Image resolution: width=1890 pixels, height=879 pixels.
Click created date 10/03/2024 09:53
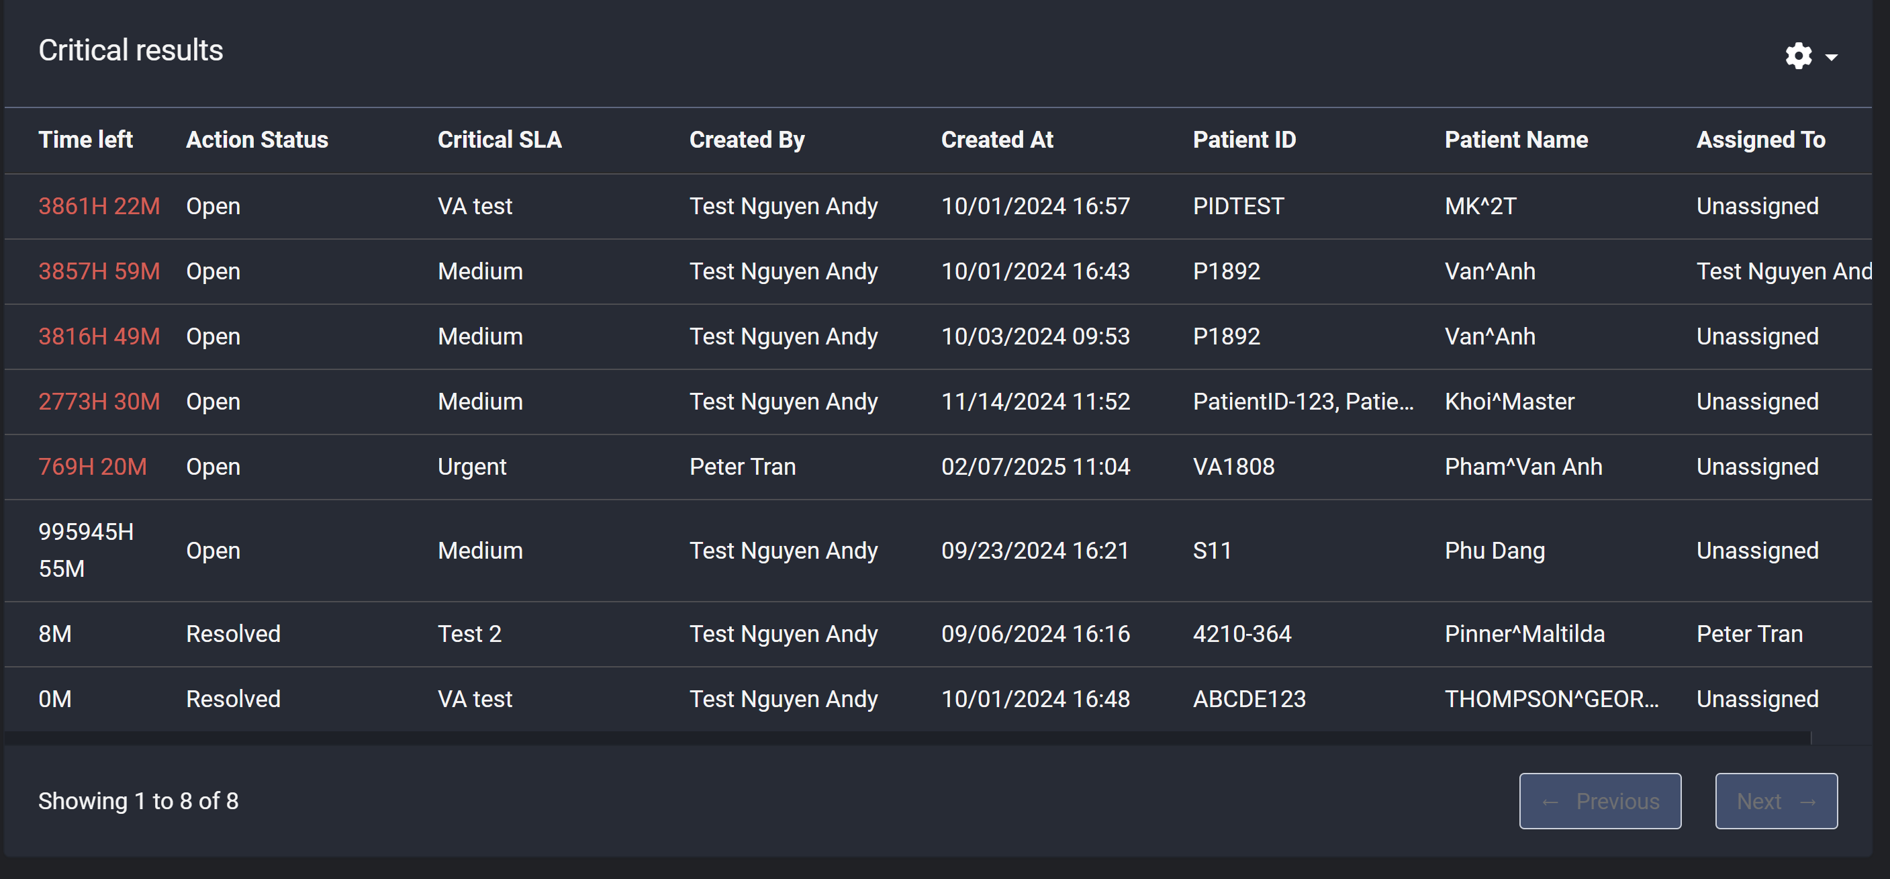(1035, 337)
